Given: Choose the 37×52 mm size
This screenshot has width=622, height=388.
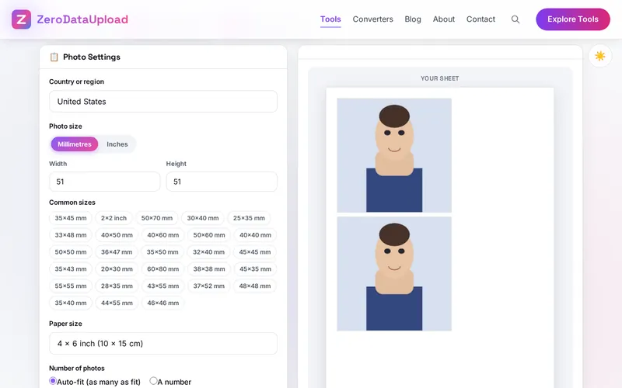Looking at the screenshot, I should pyautogui.click(x=208, y=286).
